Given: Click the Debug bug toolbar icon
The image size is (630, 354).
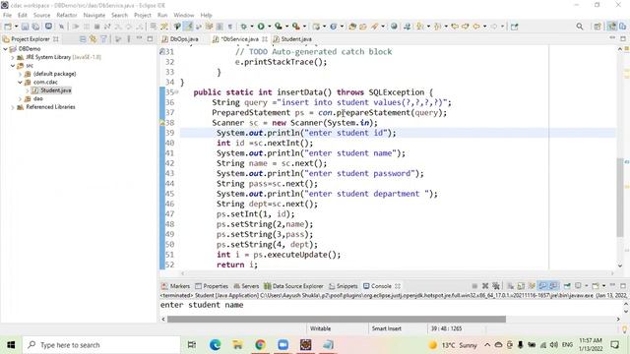Looking at the screenshot, I should tap(243, 27).
